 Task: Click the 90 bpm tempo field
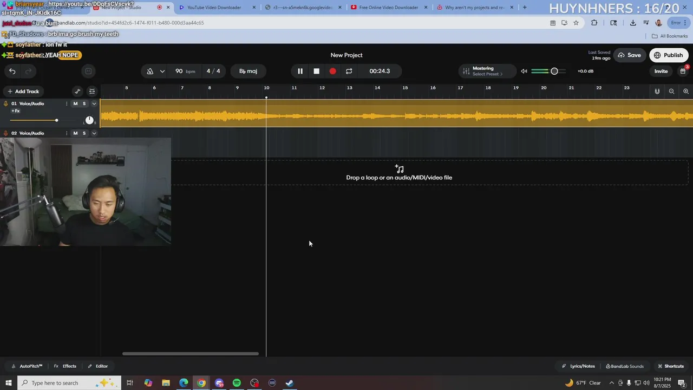185,71
